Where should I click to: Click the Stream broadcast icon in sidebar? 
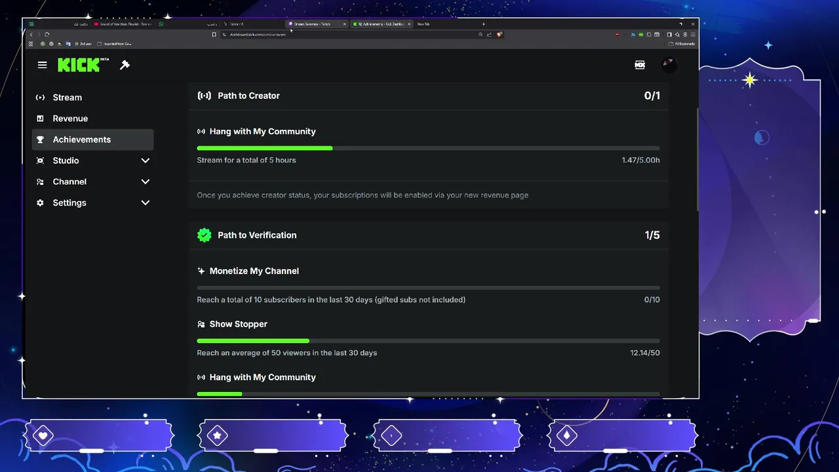pos(40,98)
